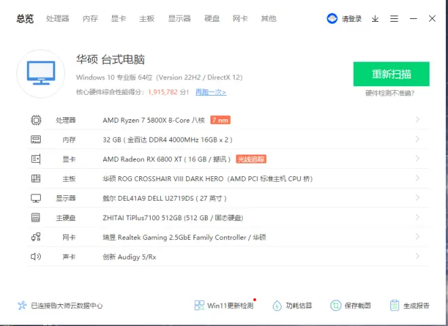Expand the 显示器 row chevron
The height and width of the screenshot is (326, 448).
tap(417, 199)
